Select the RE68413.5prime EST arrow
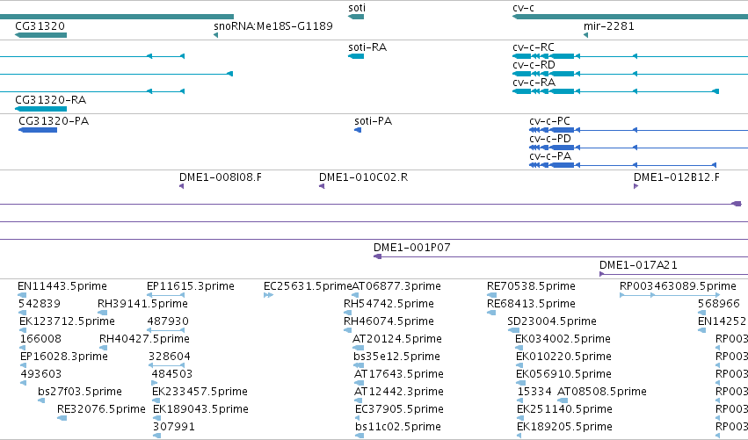The width and height of the screenshot is (748, 440). click(x=491, y=313)
